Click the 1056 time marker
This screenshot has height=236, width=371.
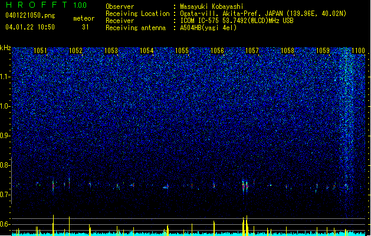click(217, 51)
